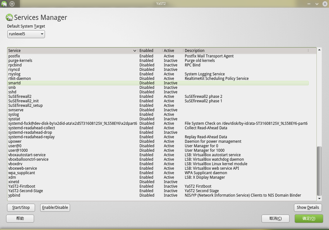Image resolution: width=329 pixels, height=230 pixels.
Task: Select the syslog service row
Action: [158, 115]
